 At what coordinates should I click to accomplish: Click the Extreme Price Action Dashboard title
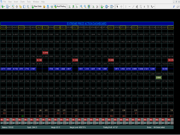87,24
